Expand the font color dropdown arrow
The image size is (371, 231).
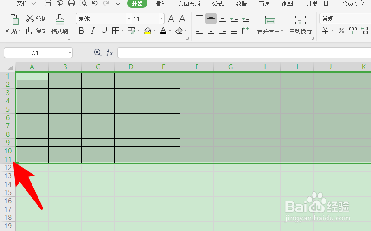coord(170,30)
